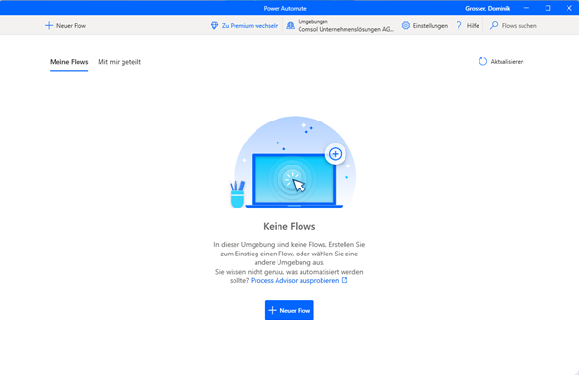This screenshot has height=375, width=579.
Task: Click the laptop illustration
Action: click(x=294, y=180)
